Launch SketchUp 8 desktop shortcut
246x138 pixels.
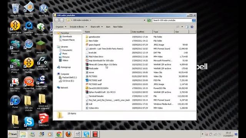click(43, 120)
